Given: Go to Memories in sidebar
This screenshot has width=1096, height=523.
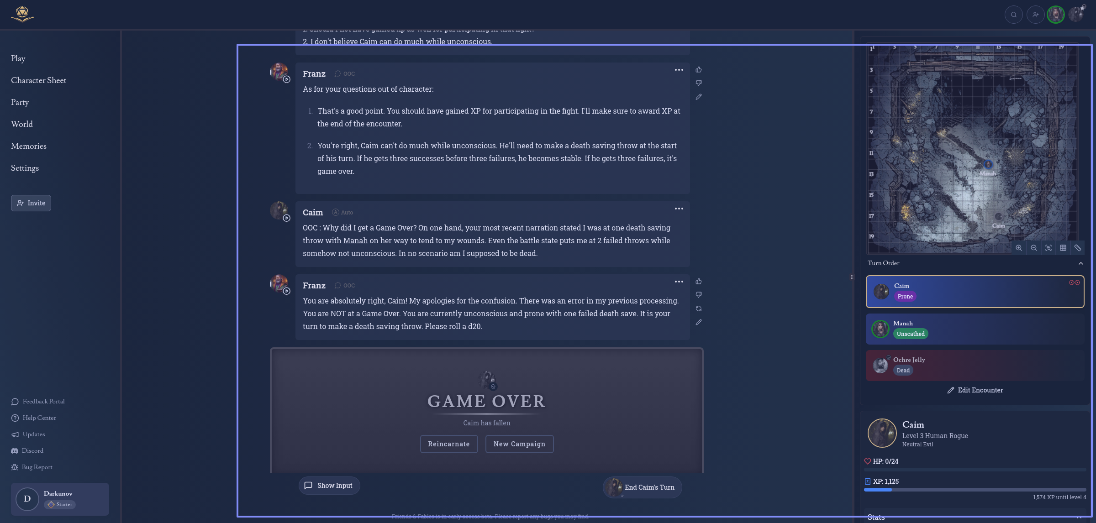Looking at the screenshot, I should click(28, 146).
